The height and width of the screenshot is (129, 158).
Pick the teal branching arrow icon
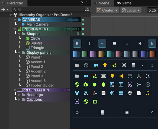pos(139,85)
